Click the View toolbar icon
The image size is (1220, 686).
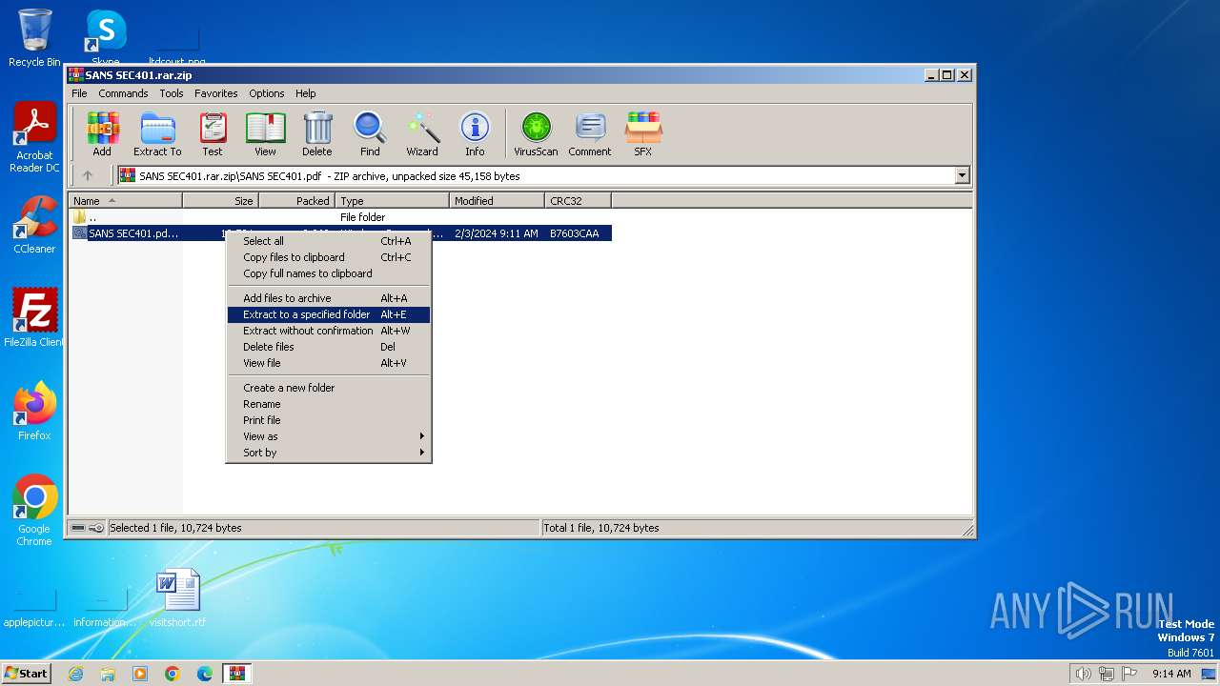point(265,133)
